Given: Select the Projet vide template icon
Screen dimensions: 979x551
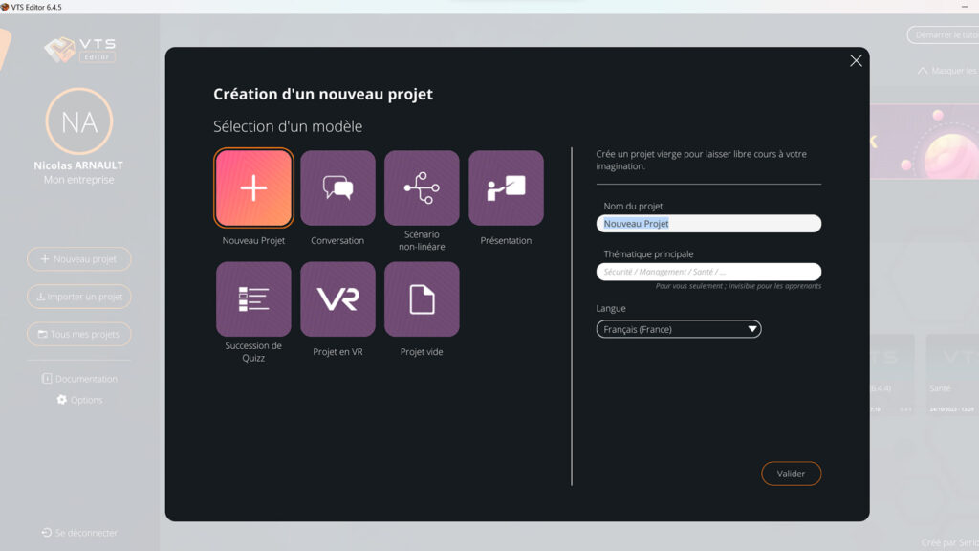Looking at the screenshot, I should (x=422, y=299).
